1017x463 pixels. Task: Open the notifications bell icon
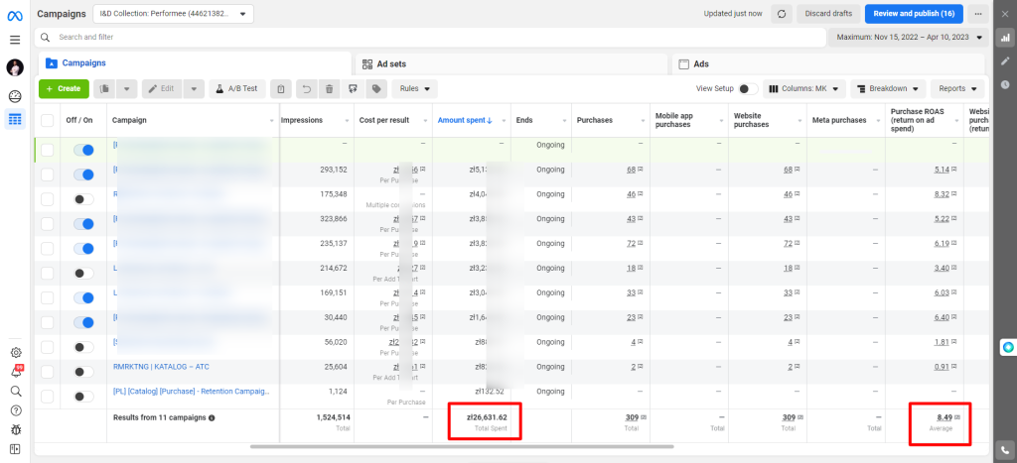(x=15, y=371)
